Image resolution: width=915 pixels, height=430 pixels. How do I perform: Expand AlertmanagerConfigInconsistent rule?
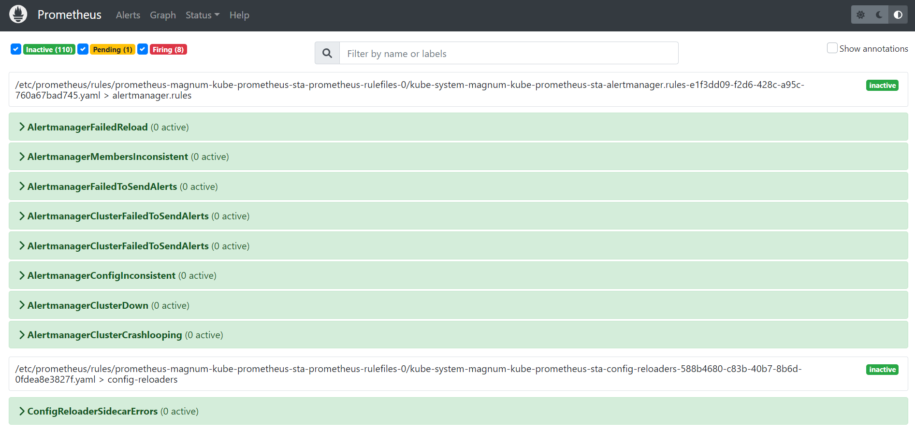coord(458,275)
